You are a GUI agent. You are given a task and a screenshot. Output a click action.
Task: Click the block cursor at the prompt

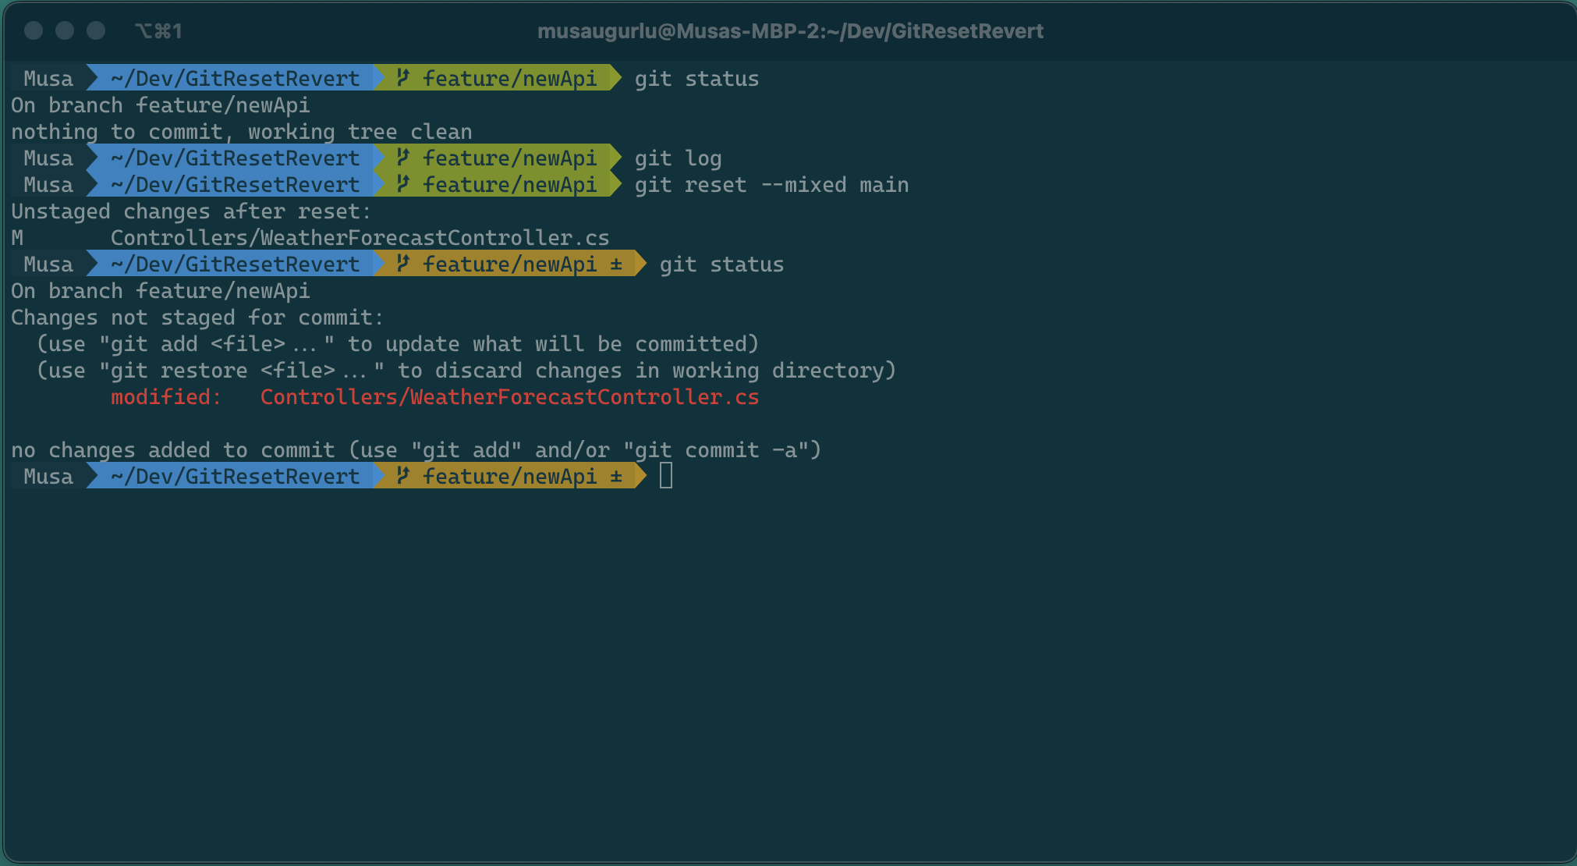tap(666, 475)
